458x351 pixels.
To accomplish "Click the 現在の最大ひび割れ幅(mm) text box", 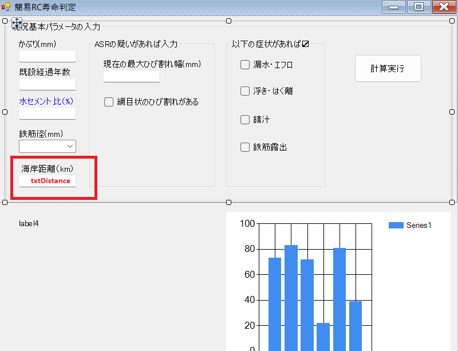I will click(131, 76).
